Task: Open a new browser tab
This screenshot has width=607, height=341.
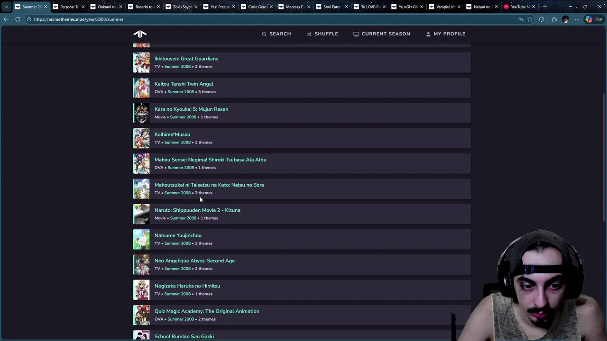Action: (x=545, y=7)
